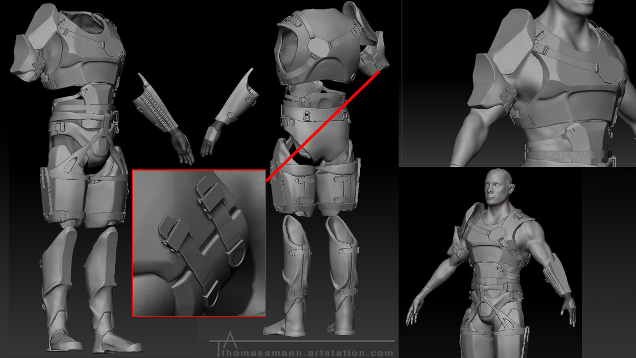Click the red callout line to the shoulder
Image resolution: width=636 pixels, height=358 pixels.
(x=323, y=124)
